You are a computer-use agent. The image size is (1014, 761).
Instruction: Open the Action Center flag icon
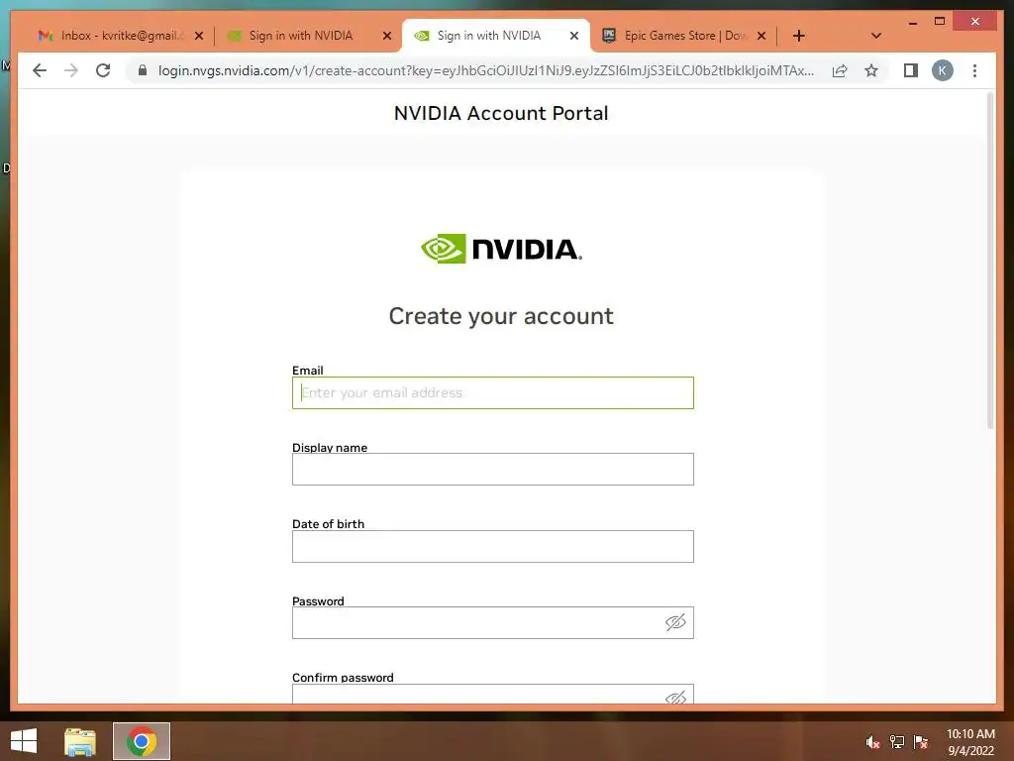coord(921,742)
